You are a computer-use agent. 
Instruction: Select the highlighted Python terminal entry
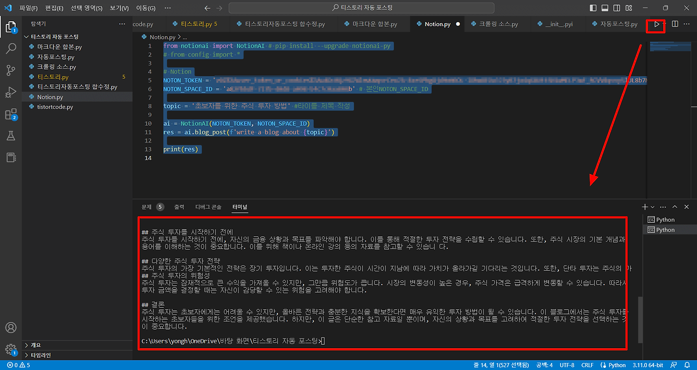click(x=669, y=230)
